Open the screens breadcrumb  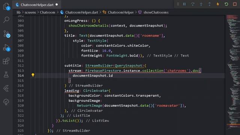click(30, 12)
